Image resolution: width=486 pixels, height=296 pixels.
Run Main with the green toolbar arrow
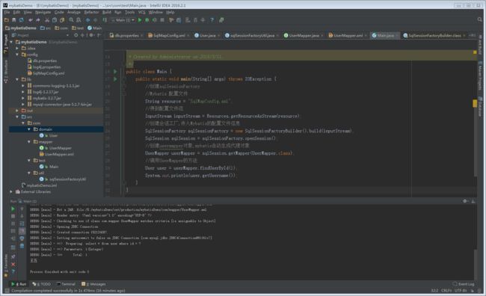point(140,20)
